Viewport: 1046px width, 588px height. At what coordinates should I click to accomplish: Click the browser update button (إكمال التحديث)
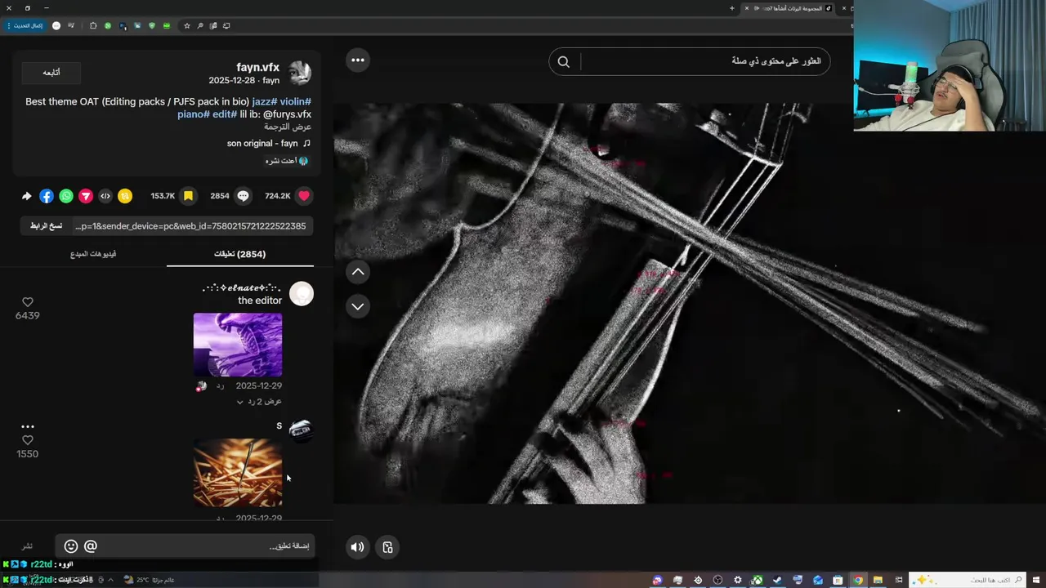tap(25, 25)
